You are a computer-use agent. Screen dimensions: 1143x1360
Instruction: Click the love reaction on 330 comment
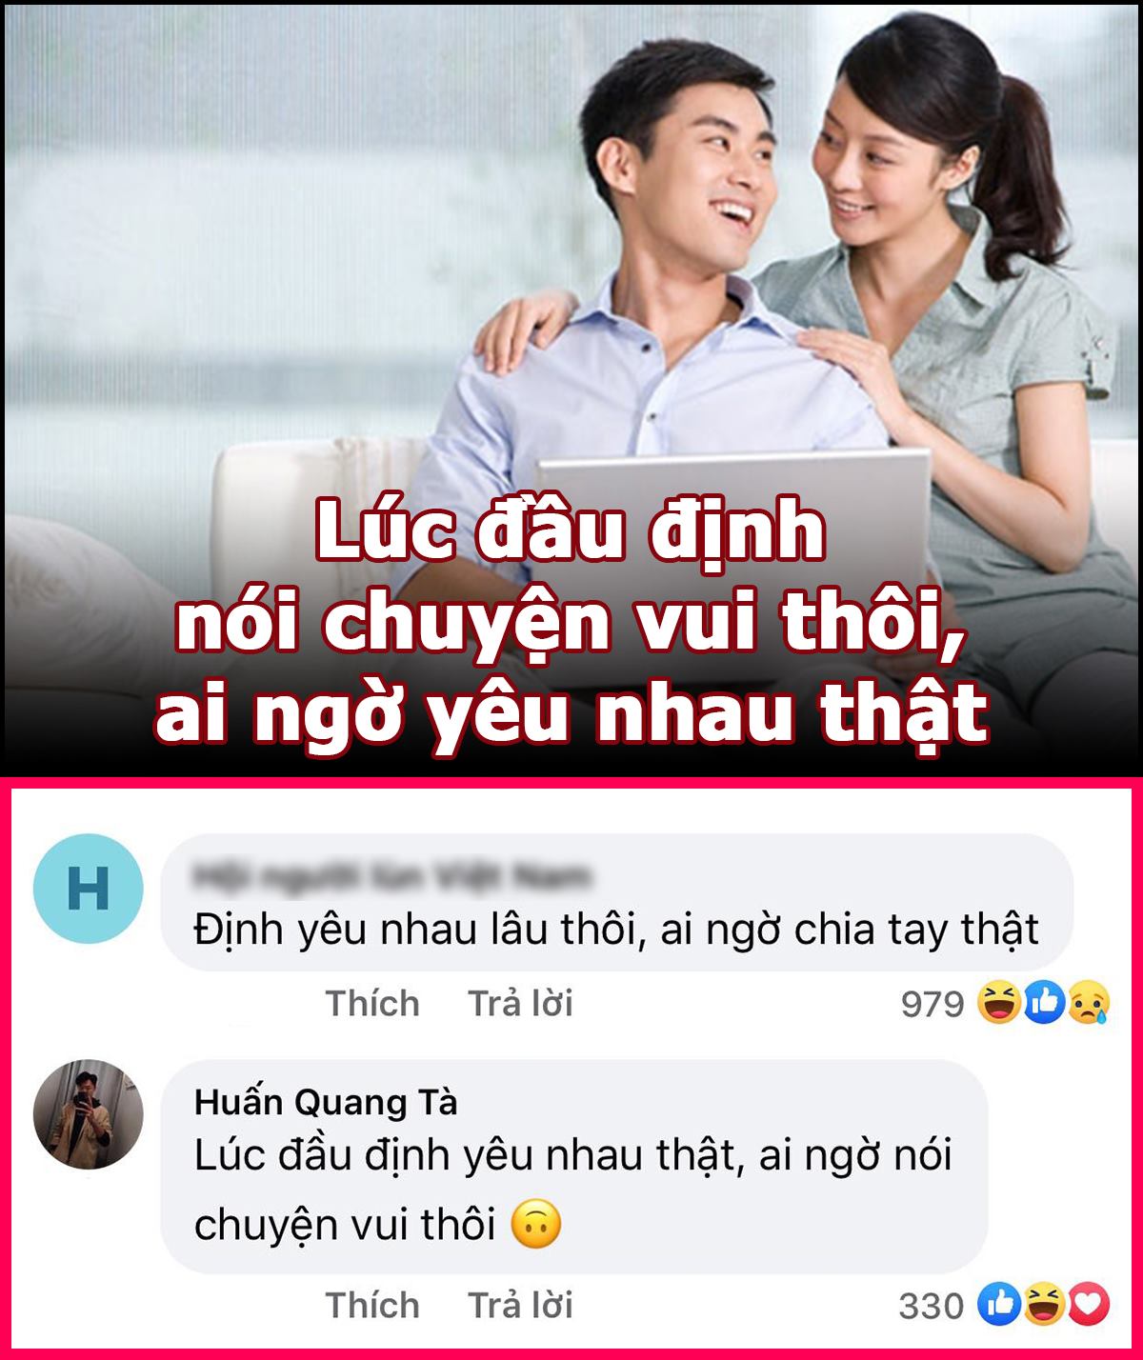click(x=1088, y=1305)
